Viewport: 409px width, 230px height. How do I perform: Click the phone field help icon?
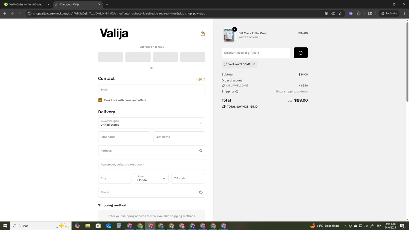tap(201, 192)
